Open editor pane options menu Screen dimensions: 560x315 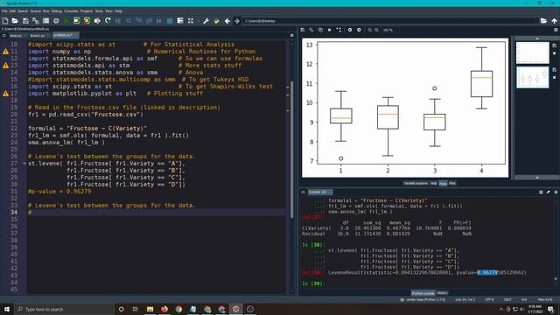(x=291, y=35)
